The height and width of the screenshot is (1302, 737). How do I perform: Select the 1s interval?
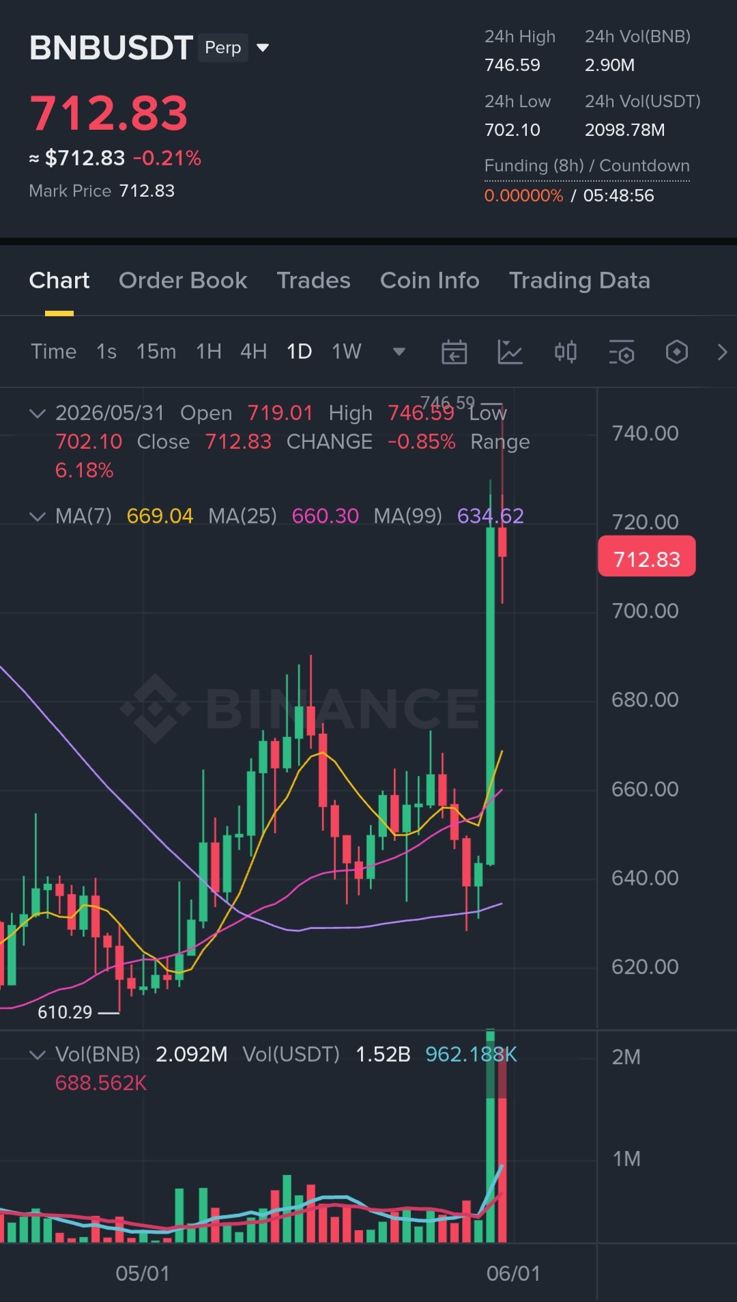point(106,352)
